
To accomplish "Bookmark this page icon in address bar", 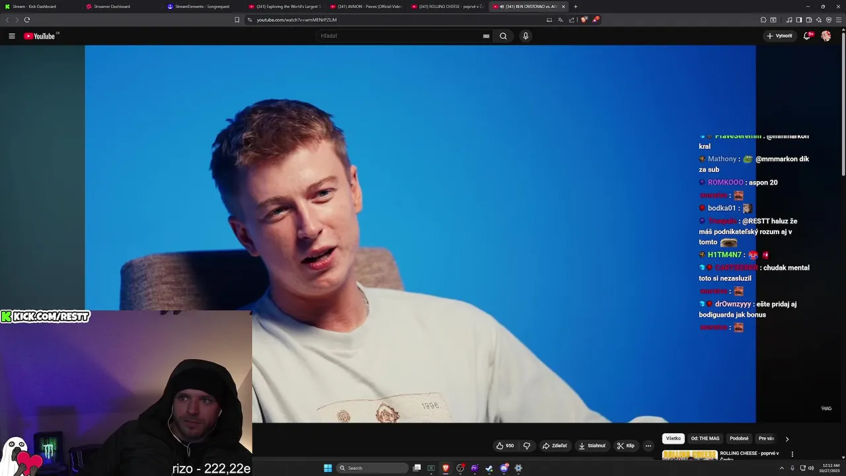I will click(x=237, y=20).
